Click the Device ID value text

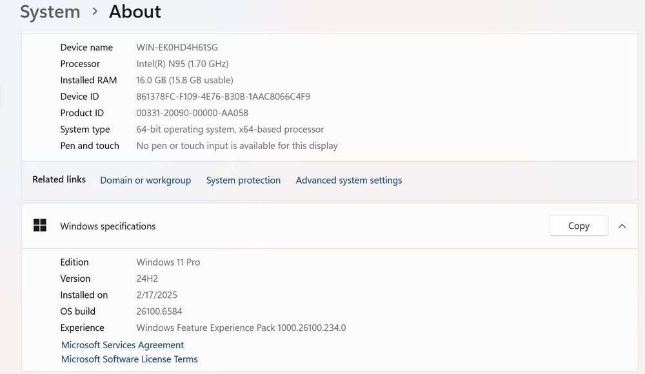click(223, 97)
